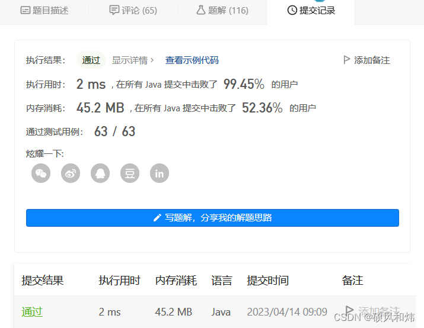The image size is (424, 328).
Task: Click the 执行用时 column header
Action: point(120,281)
